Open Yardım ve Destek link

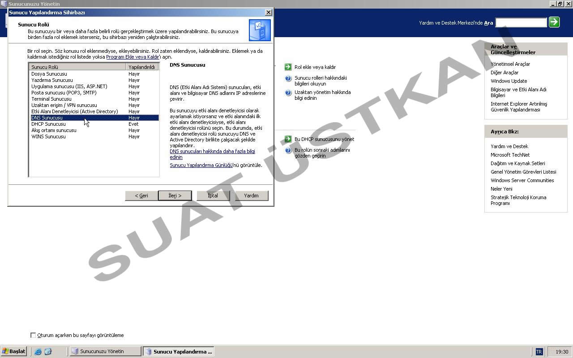[x=509, y=146]
